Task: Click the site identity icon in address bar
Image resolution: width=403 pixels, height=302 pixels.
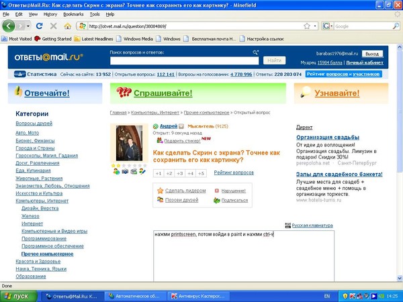Action: tap(82, 26)
